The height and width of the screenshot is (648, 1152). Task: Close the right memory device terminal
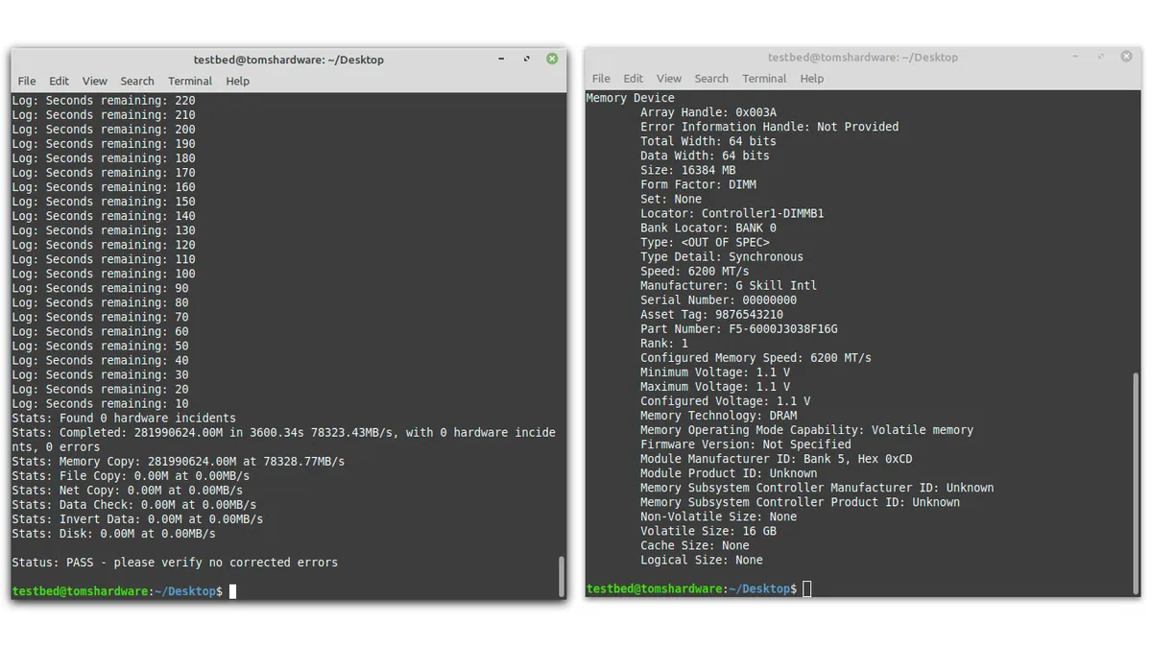click(x=1126, y=57)
